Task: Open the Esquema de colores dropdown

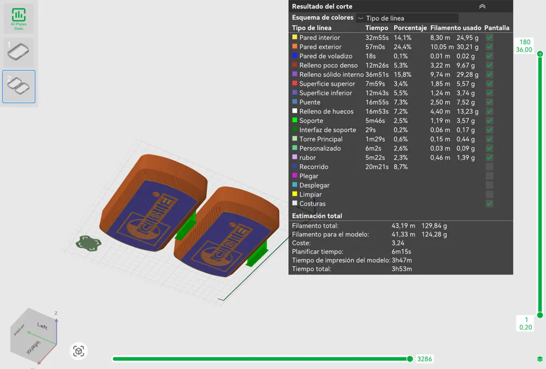Action: 407,18
